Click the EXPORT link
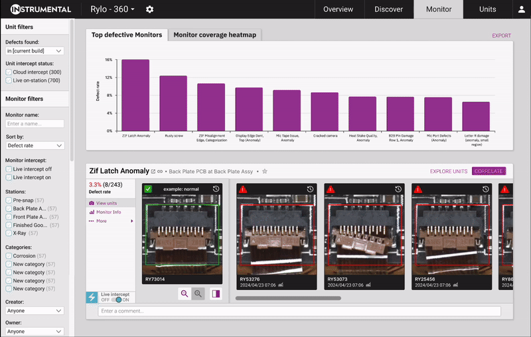Screen dimensions: 531x337 point(501,36)
